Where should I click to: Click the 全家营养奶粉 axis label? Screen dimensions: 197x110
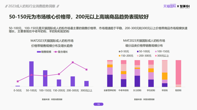[x=110, y=90]
